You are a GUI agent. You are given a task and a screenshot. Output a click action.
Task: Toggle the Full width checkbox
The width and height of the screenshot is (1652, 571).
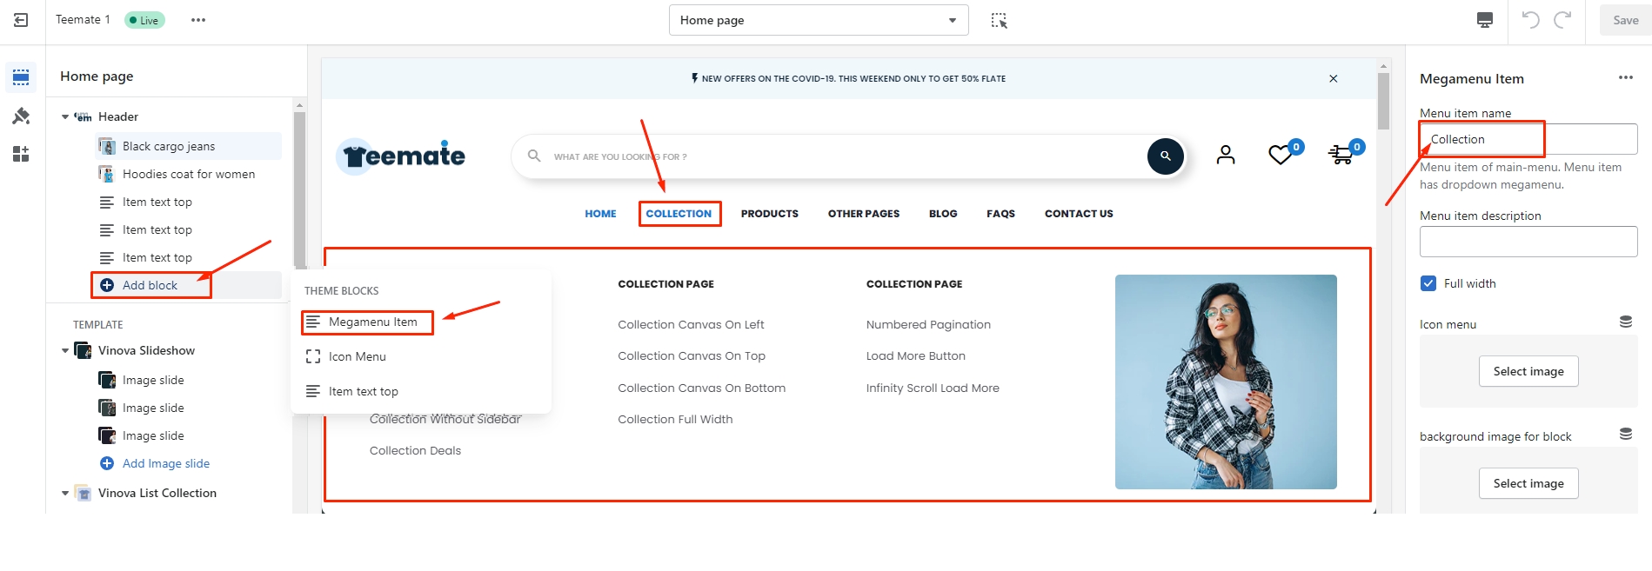[1428, 283]
